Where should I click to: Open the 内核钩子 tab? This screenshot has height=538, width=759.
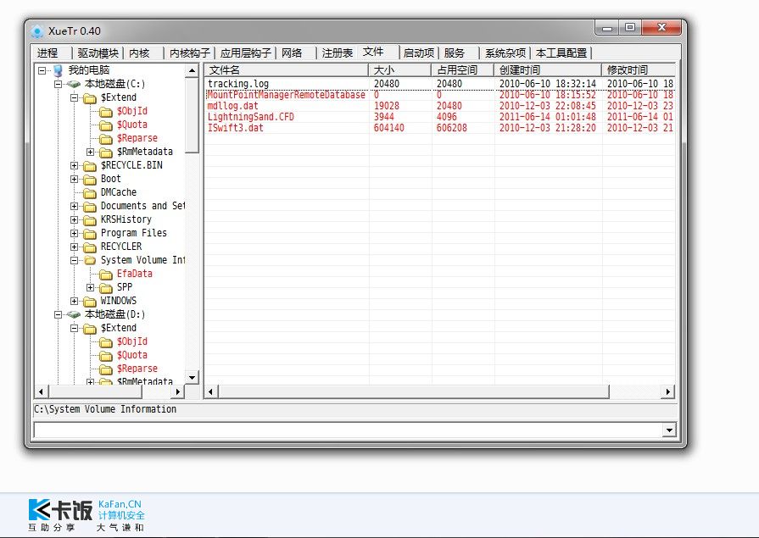tap(190, 53)
